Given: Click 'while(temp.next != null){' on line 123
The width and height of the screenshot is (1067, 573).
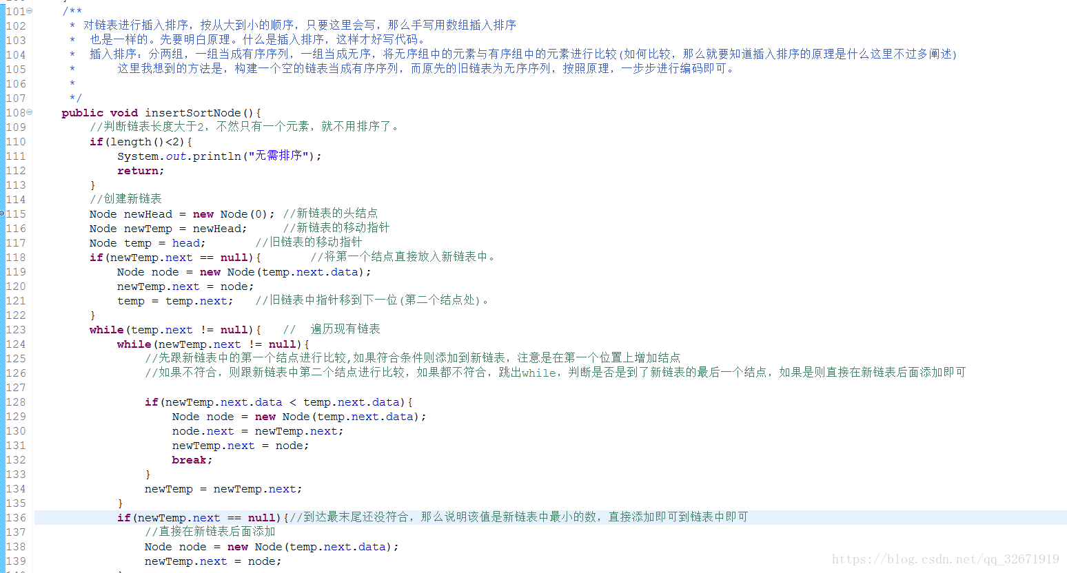Looking at the screenshot, I should [x=175, y=330].
